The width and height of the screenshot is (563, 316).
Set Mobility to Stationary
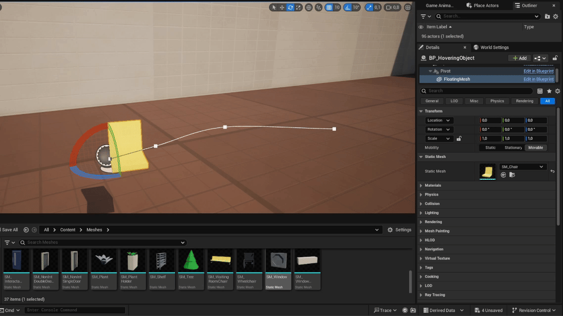(x=513, y=148)
